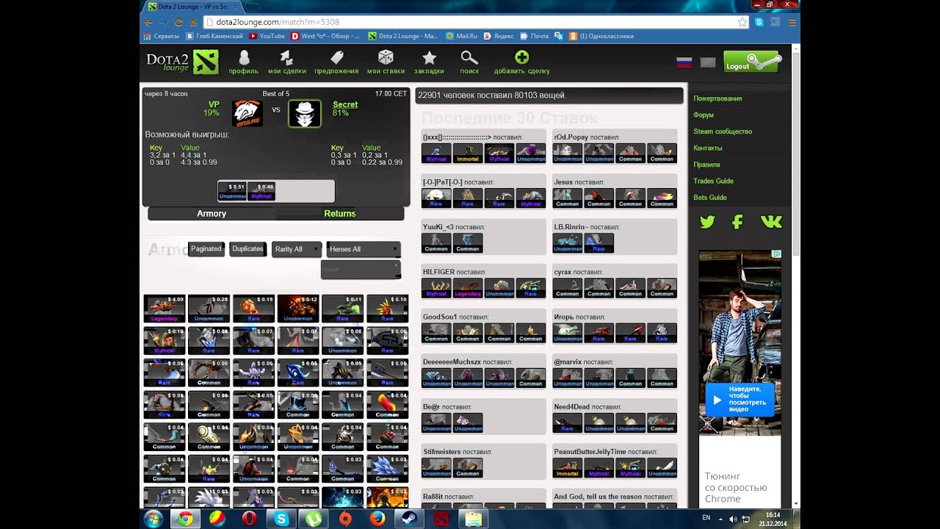Click the HILFIGER bettor name
The height and width of the screenshot is (529, 940).
438,272
